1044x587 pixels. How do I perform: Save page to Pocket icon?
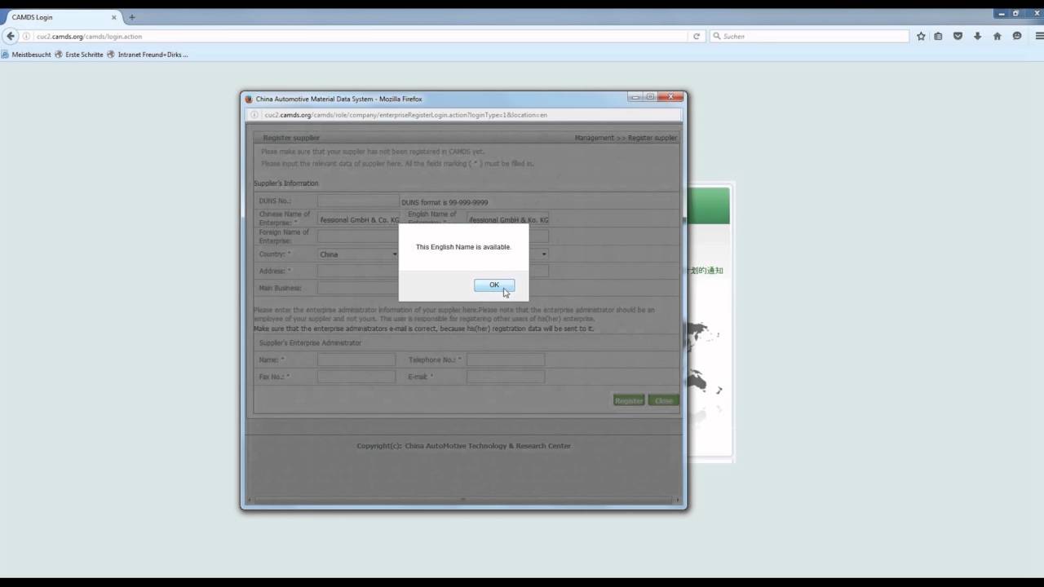click(958, 36)
